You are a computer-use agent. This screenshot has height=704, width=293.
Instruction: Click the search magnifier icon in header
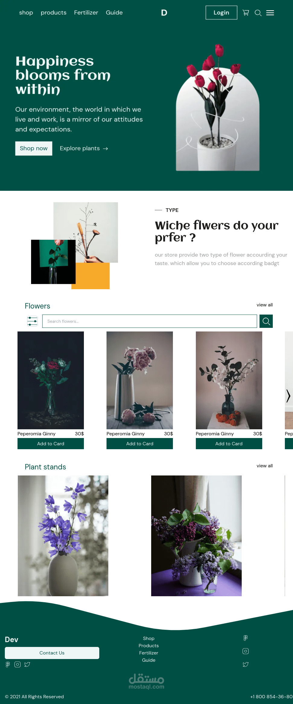click(258, 13)
